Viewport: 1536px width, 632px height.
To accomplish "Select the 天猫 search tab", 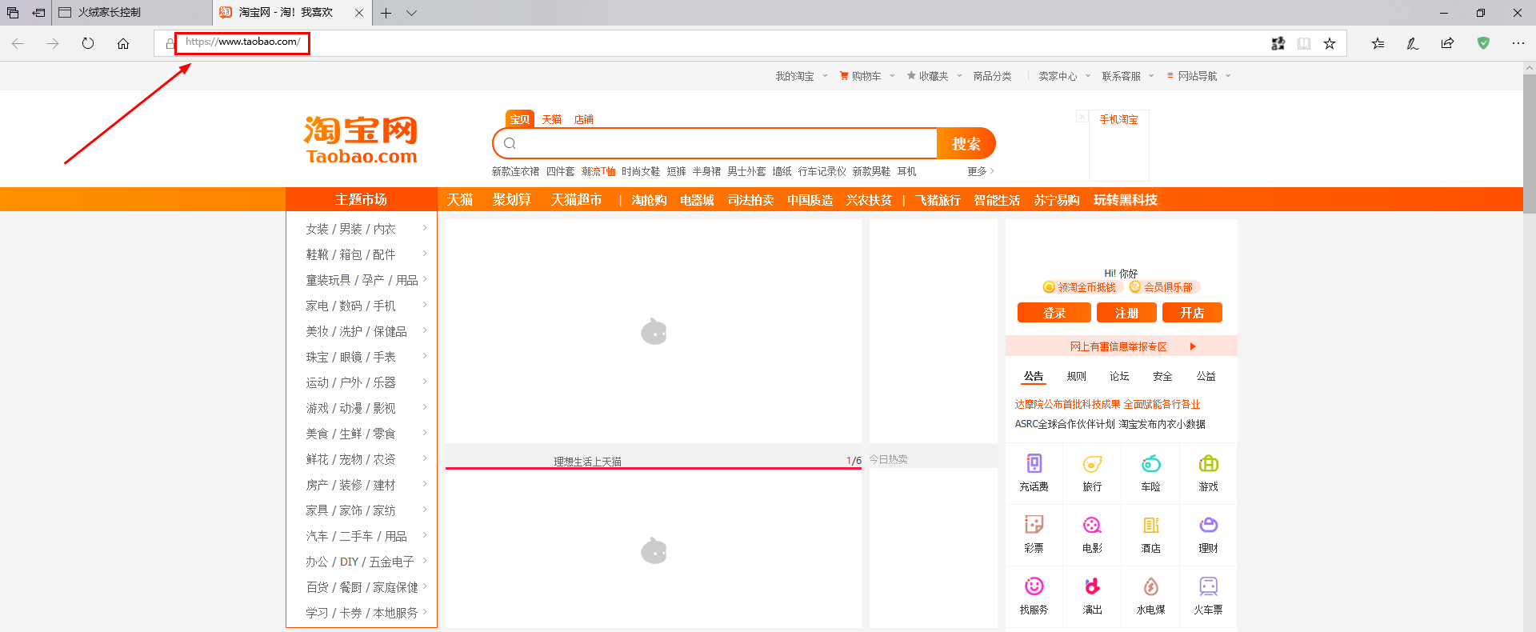I will coord(551,119).
